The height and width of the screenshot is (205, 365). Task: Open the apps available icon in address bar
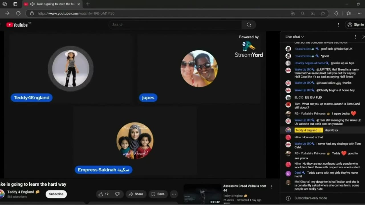click(293, 13)
